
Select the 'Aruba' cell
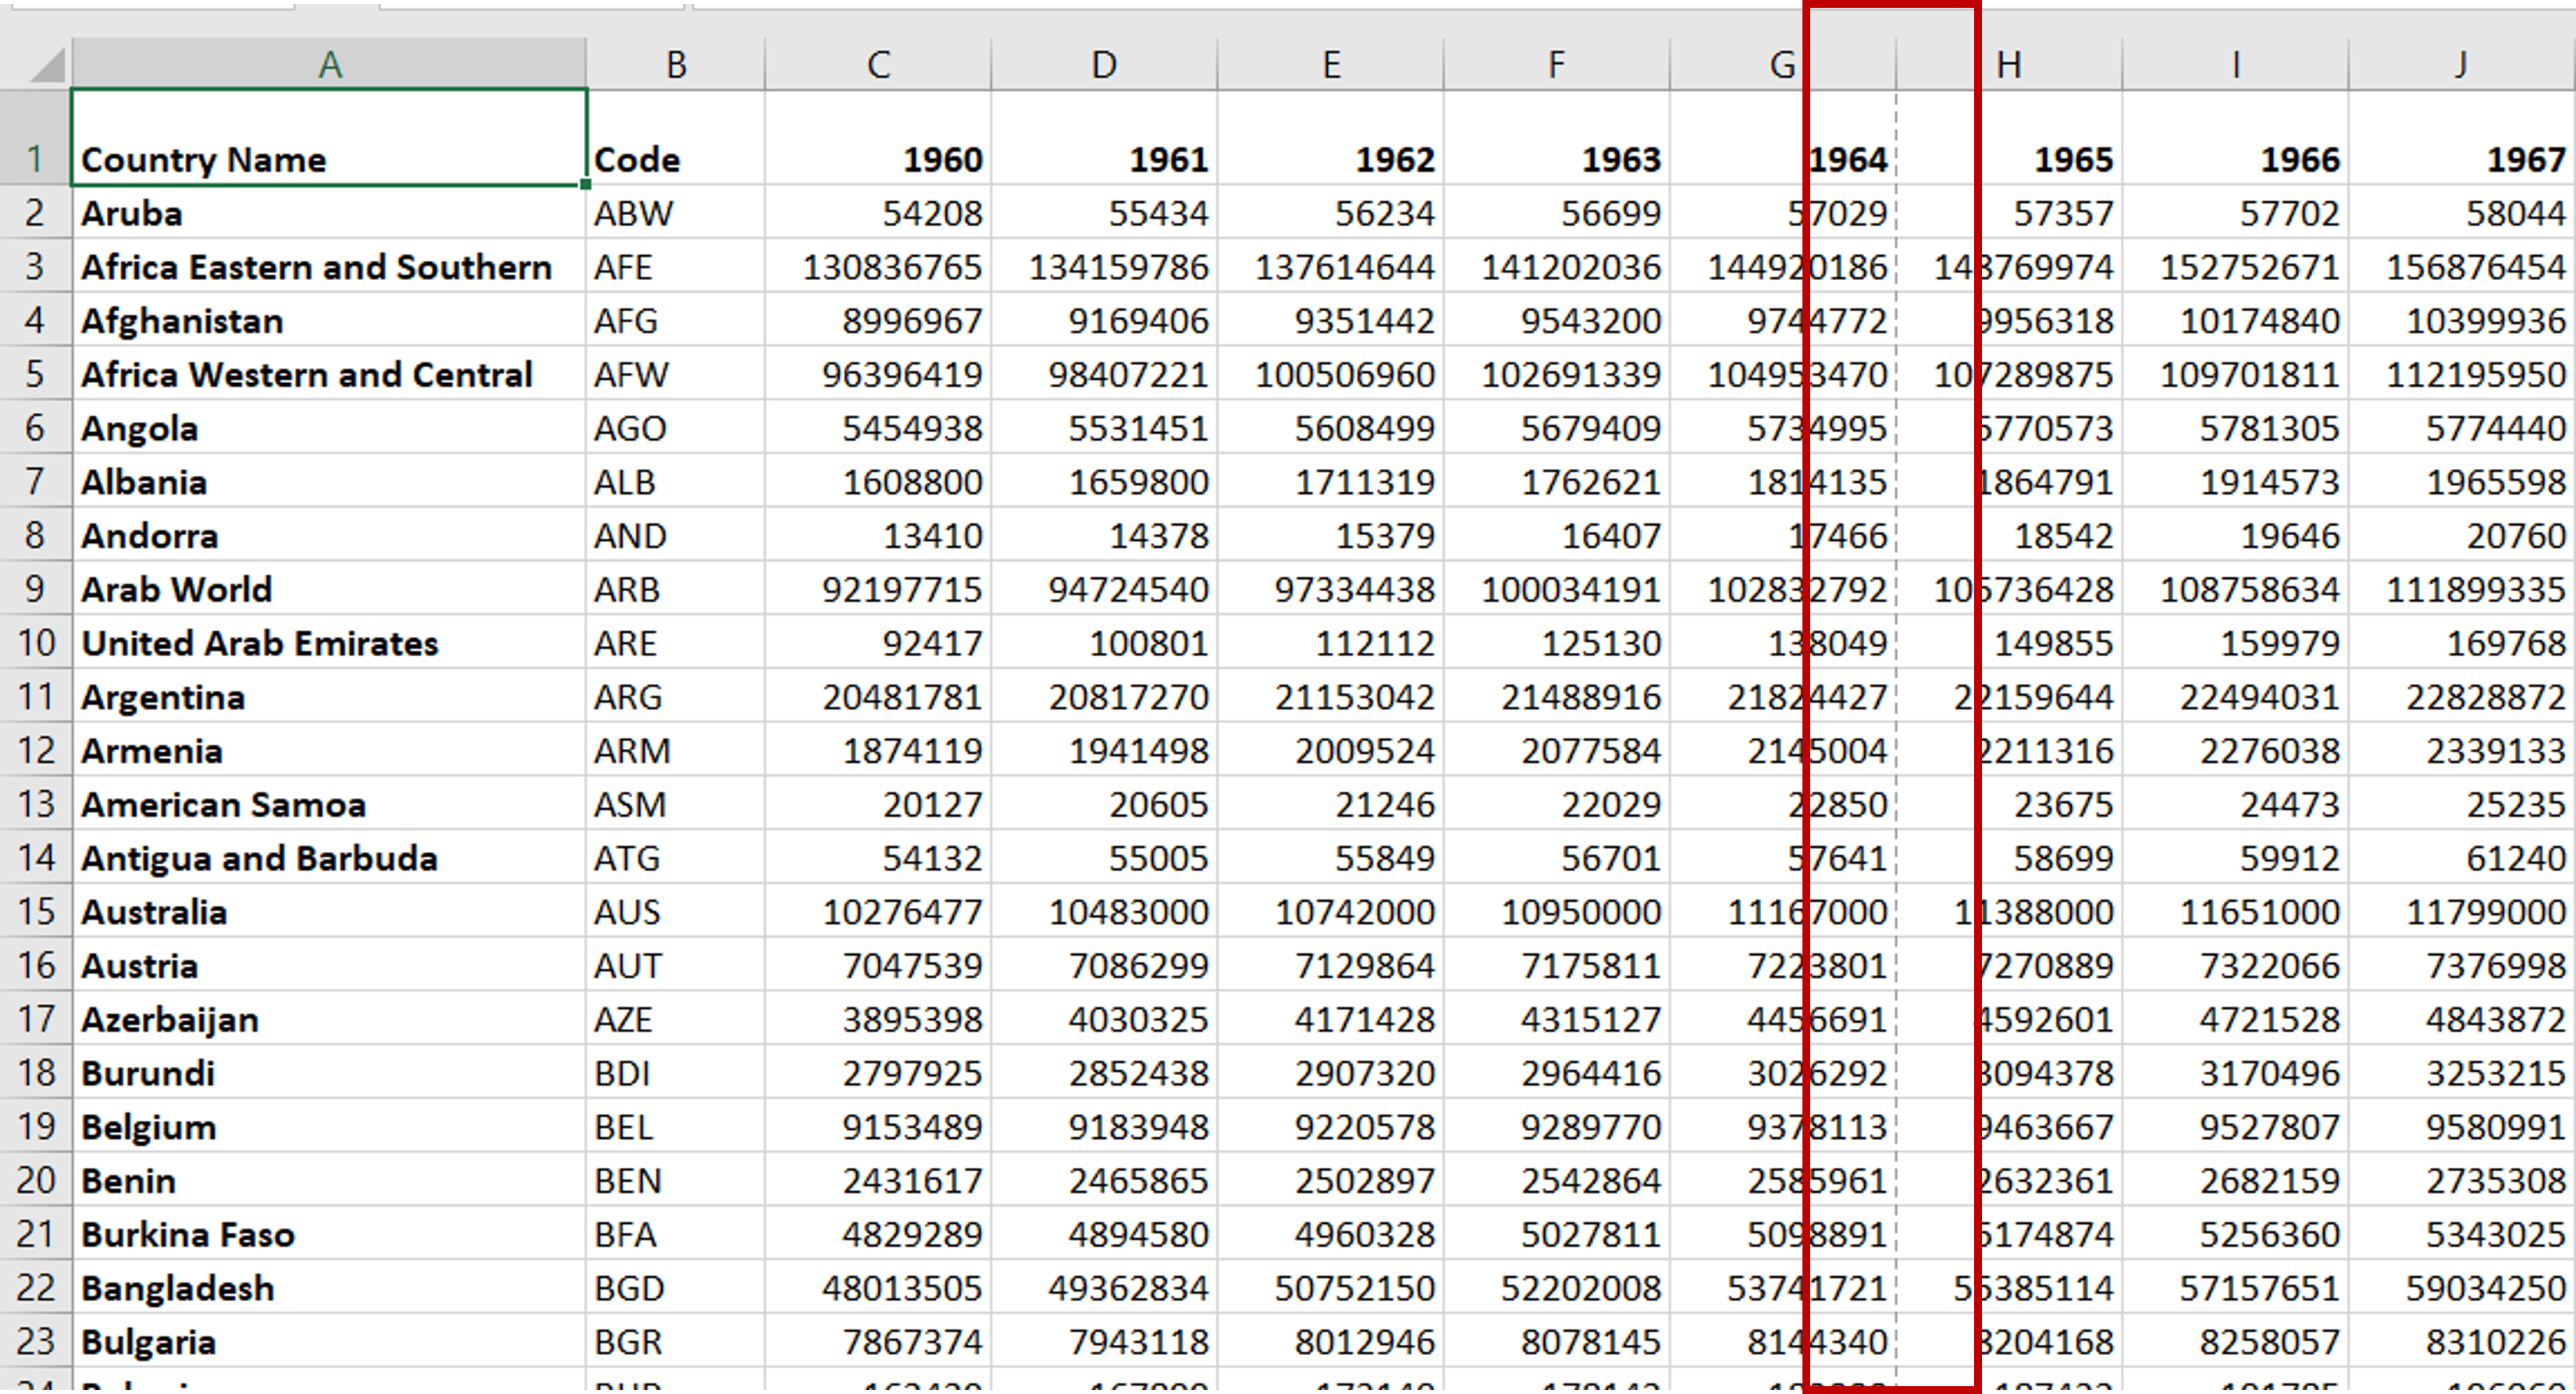point(329,213)
